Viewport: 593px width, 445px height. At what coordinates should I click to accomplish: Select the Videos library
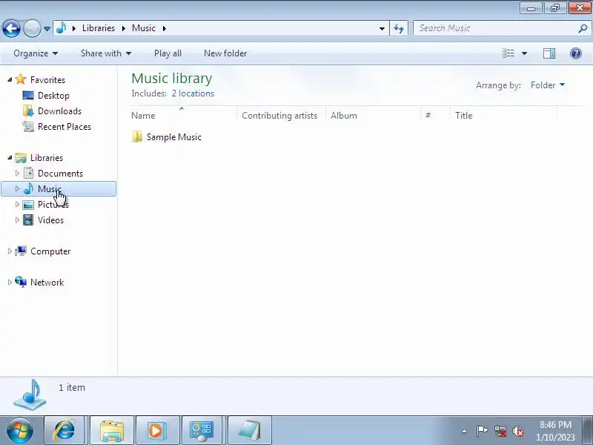coord(50,220)
